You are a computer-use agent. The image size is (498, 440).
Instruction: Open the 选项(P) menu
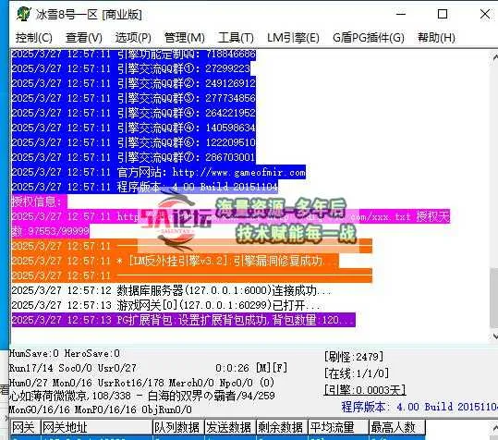(x=133, y=38)
